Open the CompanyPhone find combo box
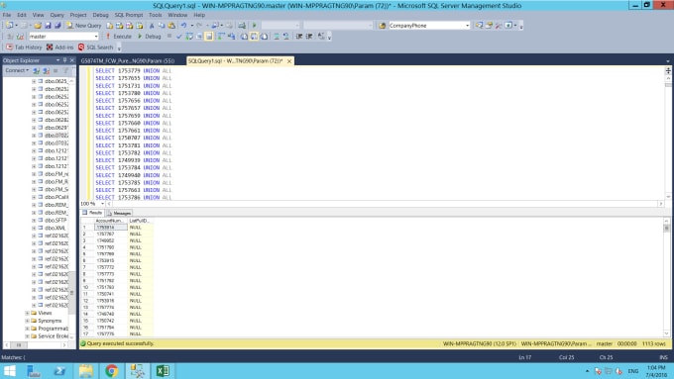 429,26
